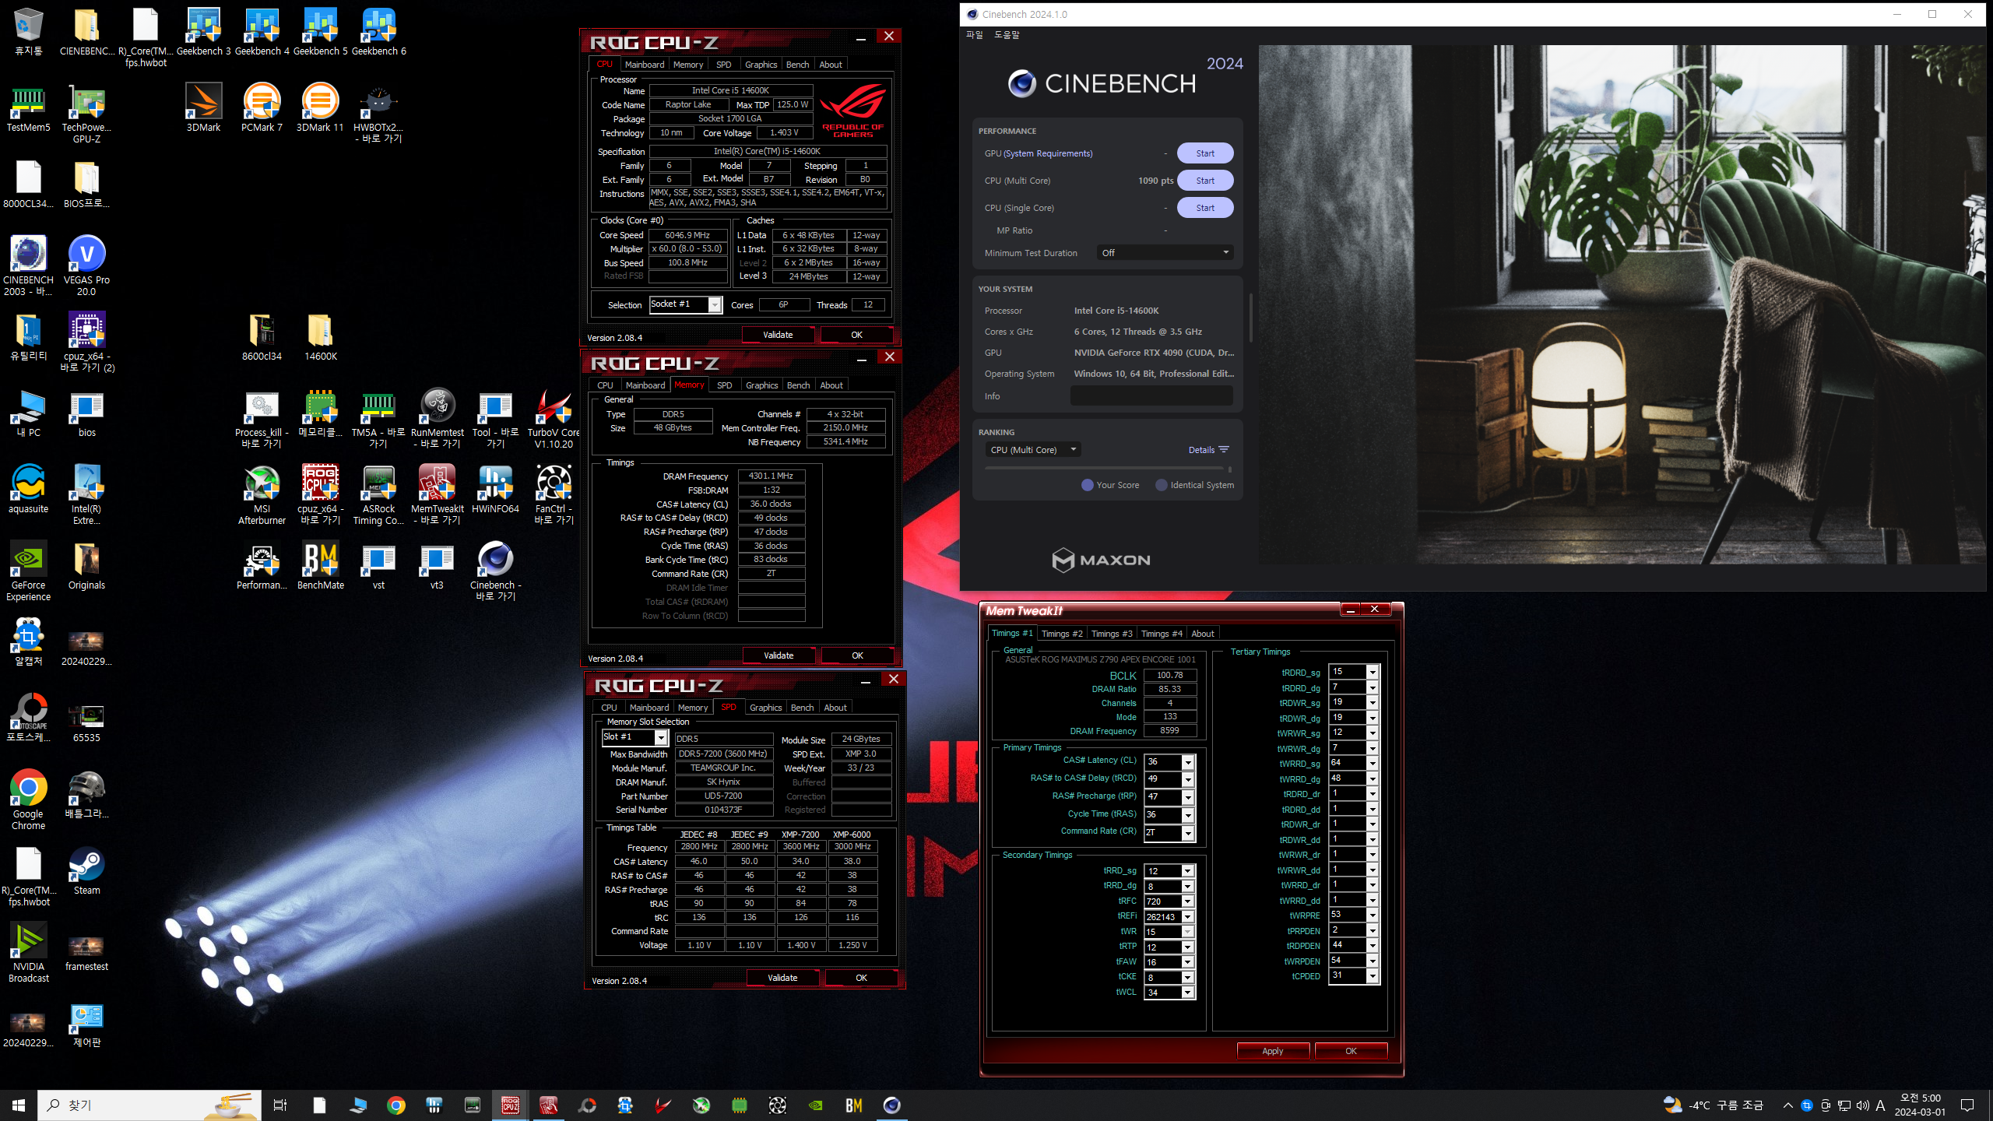Select MSI Afterburner desktop icon
The height and width of the screenshot is (1121, 1993).
[262, 495]
